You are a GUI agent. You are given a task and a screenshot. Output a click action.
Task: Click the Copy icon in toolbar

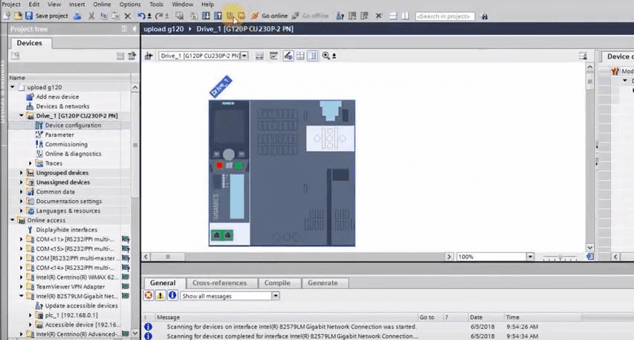pyautogui.click(x=104, y=16)
